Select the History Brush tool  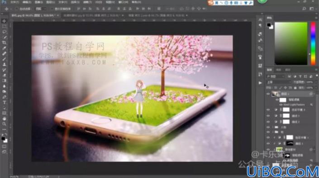(x=4, y=70)
